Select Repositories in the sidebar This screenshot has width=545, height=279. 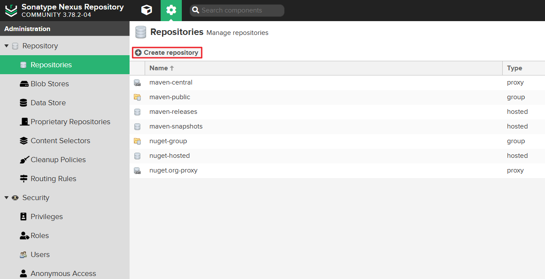(x=65, y=65)
